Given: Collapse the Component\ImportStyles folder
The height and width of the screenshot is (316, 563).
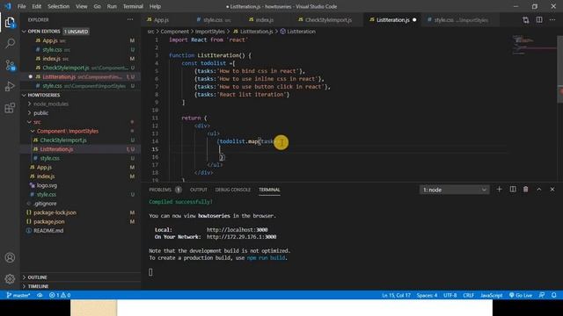Looking at the screenshot, I should (x=68, y=131).
